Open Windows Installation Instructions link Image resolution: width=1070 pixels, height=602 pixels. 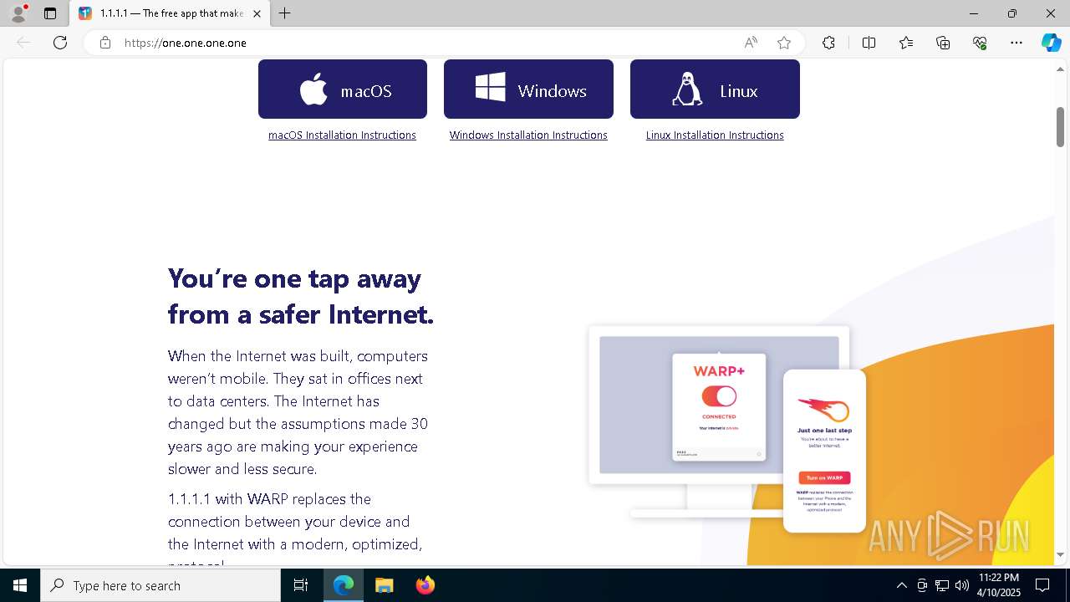coord(528,135)
